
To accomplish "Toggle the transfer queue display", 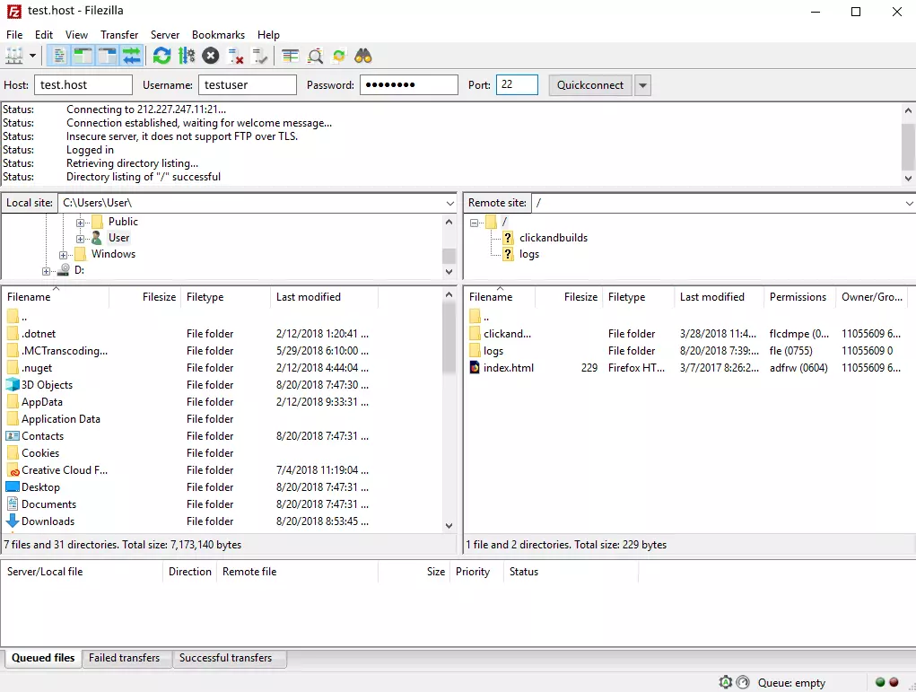I will tap(132, 56).
